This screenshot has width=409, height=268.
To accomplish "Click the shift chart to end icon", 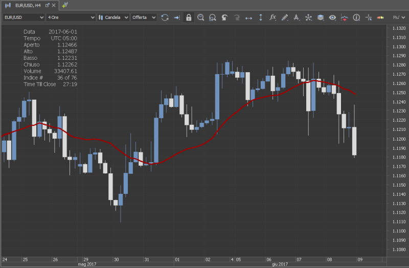I will pos(177,17).
